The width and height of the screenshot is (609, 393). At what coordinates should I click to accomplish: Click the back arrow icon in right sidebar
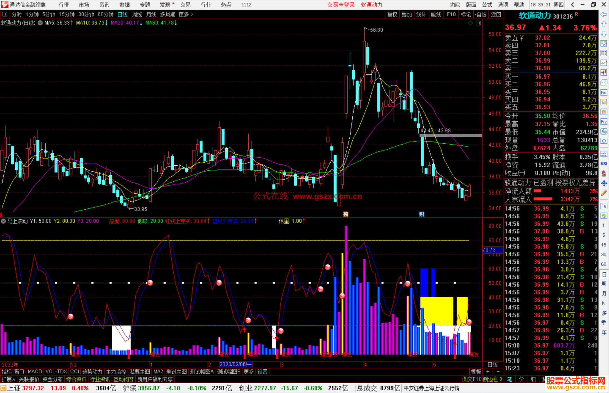604,14
